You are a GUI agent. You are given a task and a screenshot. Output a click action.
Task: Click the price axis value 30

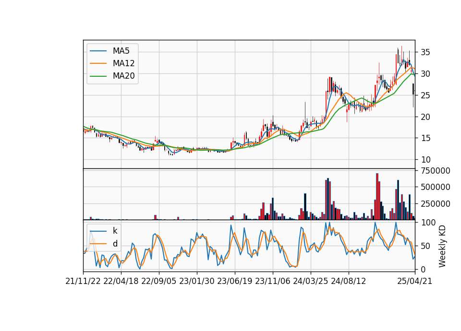[x=425, y=74]
